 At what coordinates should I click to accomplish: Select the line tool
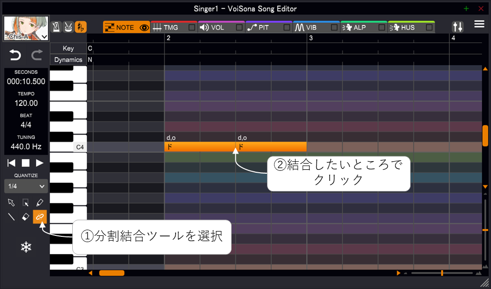pos(11,217)
